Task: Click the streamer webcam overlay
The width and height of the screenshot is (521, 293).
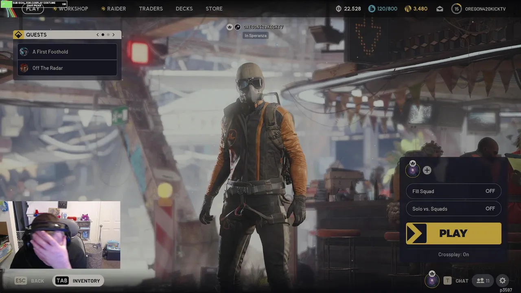Action: [x=60, y=235]
